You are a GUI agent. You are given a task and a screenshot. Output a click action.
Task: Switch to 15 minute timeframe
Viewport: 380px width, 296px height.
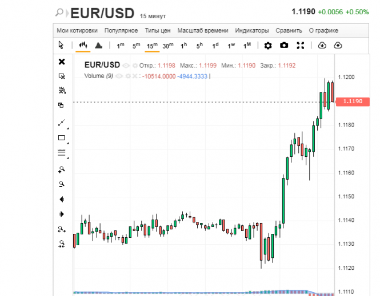click(152, 46)
